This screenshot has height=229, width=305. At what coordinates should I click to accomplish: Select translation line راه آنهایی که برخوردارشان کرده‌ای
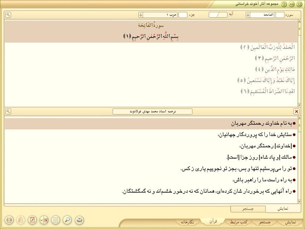[x=207, y=191]
